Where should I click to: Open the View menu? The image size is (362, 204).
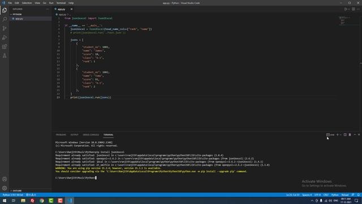[37, 3]
